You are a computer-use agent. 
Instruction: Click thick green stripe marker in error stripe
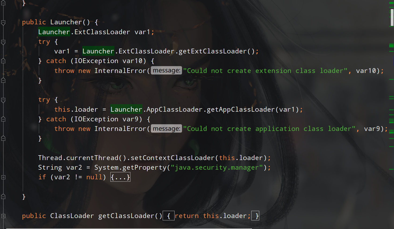point(391,46)
